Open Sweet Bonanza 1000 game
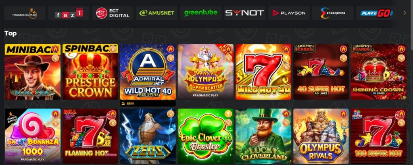This screenshot has width=413, height=165. pos(32,136)
